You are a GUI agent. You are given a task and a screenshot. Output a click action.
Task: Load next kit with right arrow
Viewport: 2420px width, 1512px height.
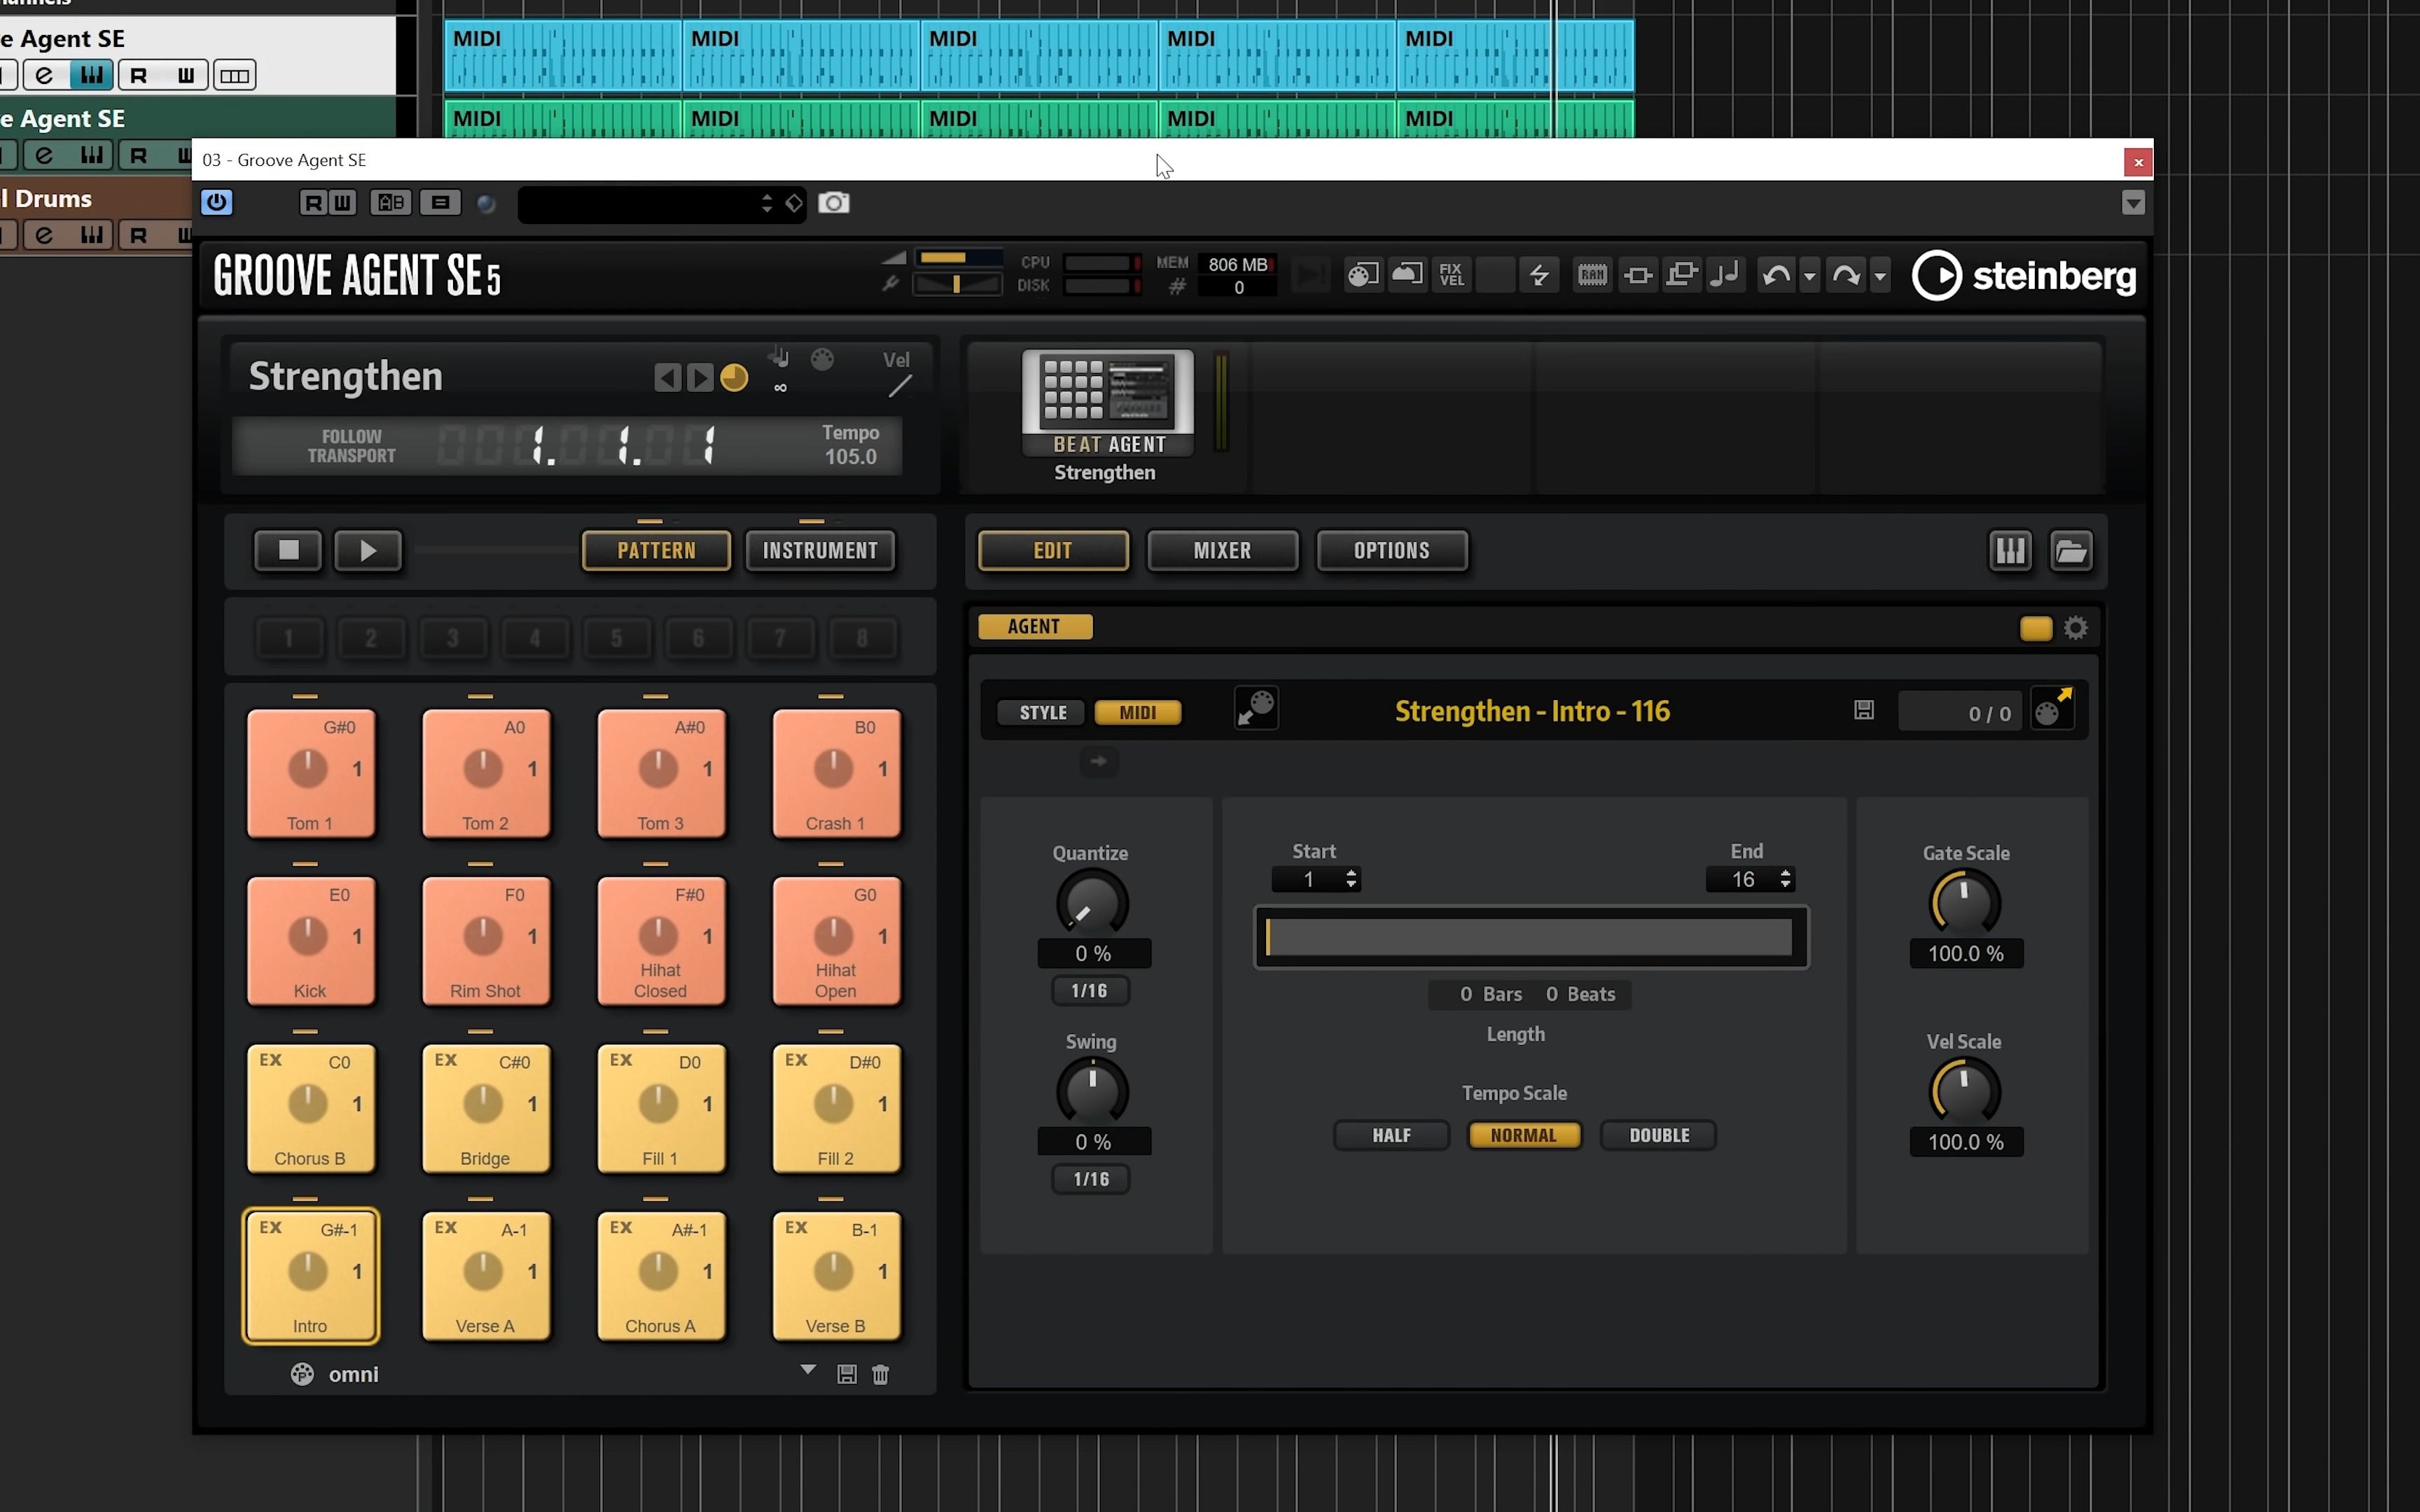[x=701, y=378]
